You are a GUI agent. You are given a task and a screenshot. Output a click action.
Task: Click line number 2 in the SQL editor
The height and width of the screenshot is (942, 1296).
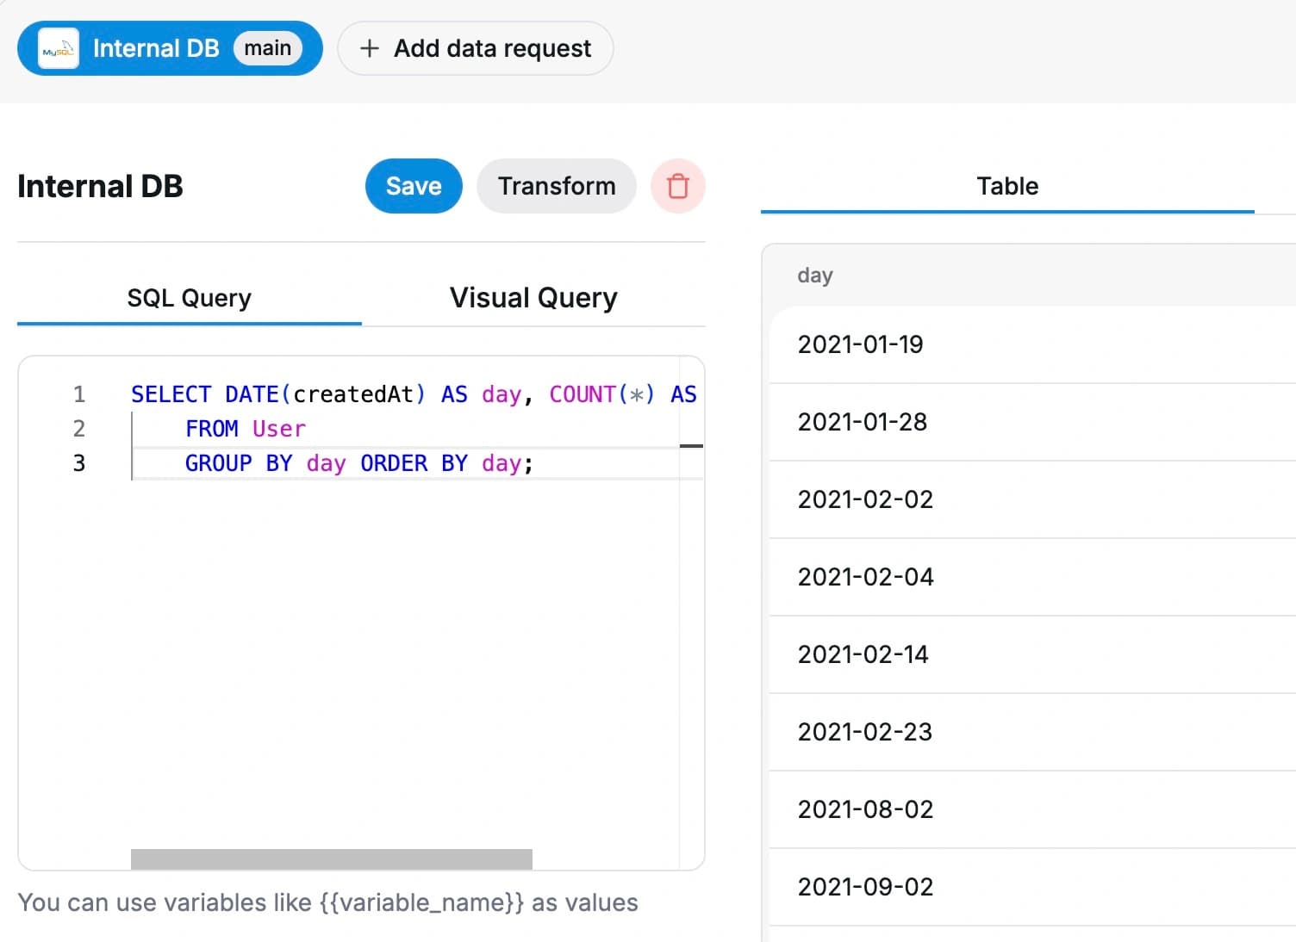[x=78, y=429]
